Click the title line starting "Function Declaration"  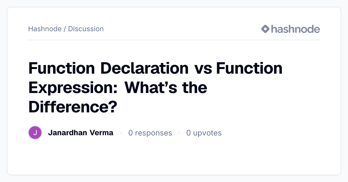[x=155, y=68]
